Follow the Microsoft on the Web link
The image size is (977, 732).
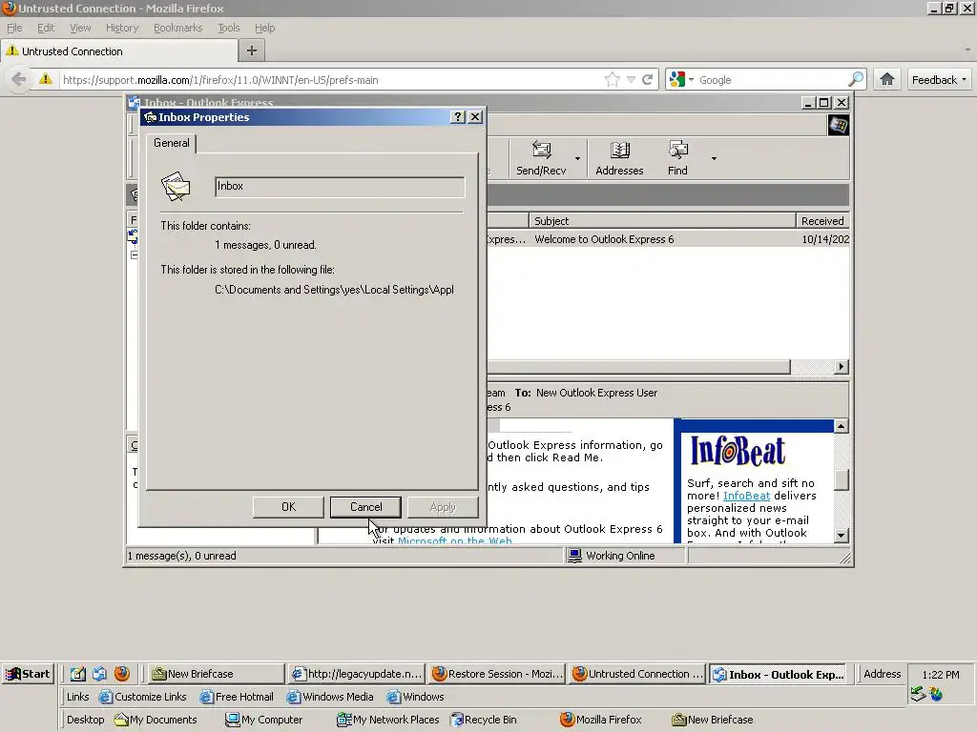pyautogui.click(x=455, y=540)
